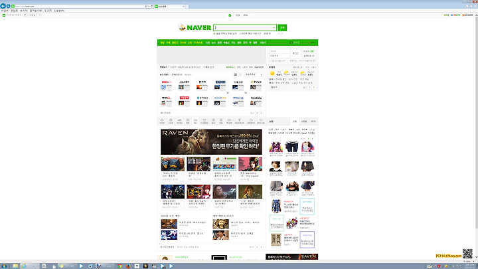The width and height of the screenshot is (478, 269).
Task: Select the NAVER browser tab
Action: pos(169,6)
